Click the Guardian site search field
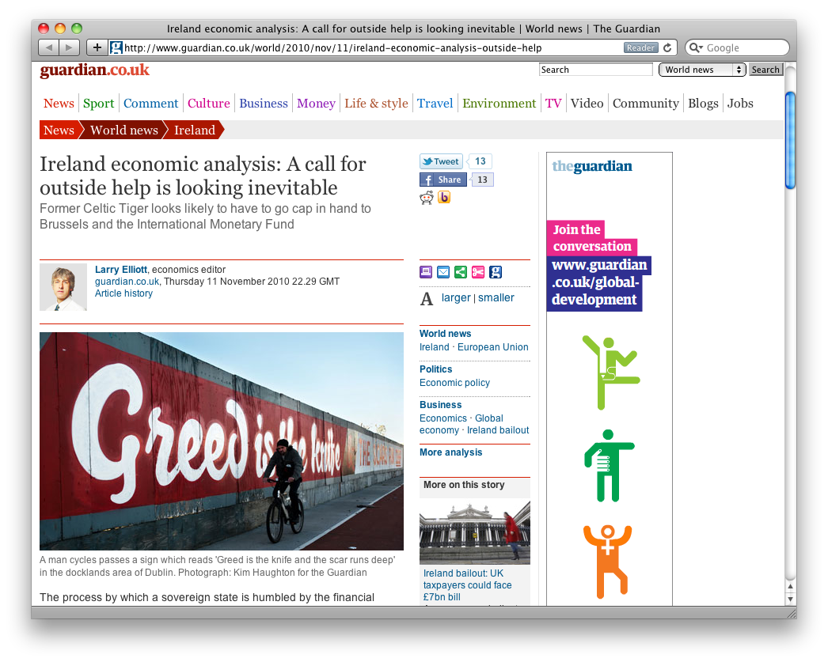The width and height of the screenshot is (828, 662). point(595,70)
